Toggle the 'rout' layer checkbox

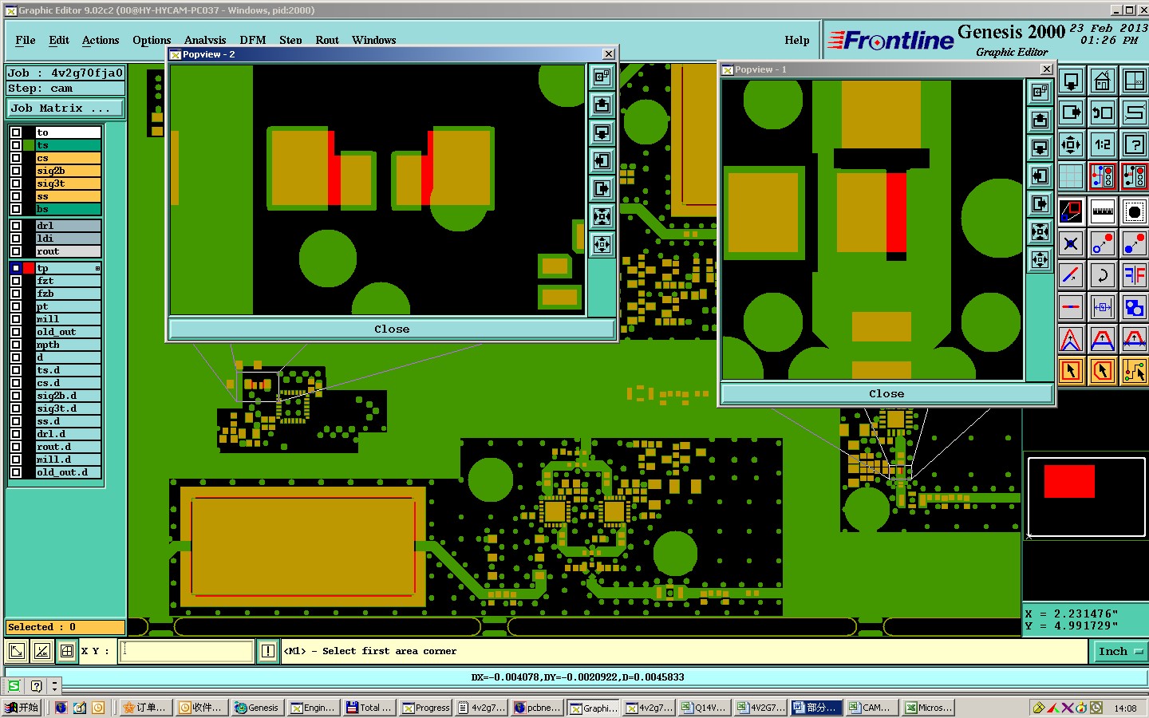[16, 251]
